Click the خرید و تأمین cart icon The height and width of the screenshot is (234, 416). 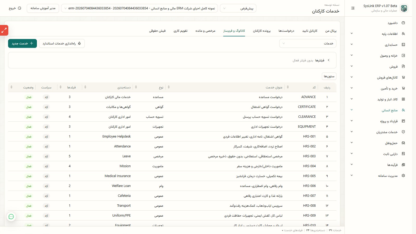tap(403, 88)
